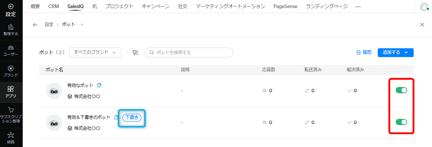Open the 追加する dropdown button
Image resolution: width=432 pixels, height=147 pixels.
click(x=396, y=53)
